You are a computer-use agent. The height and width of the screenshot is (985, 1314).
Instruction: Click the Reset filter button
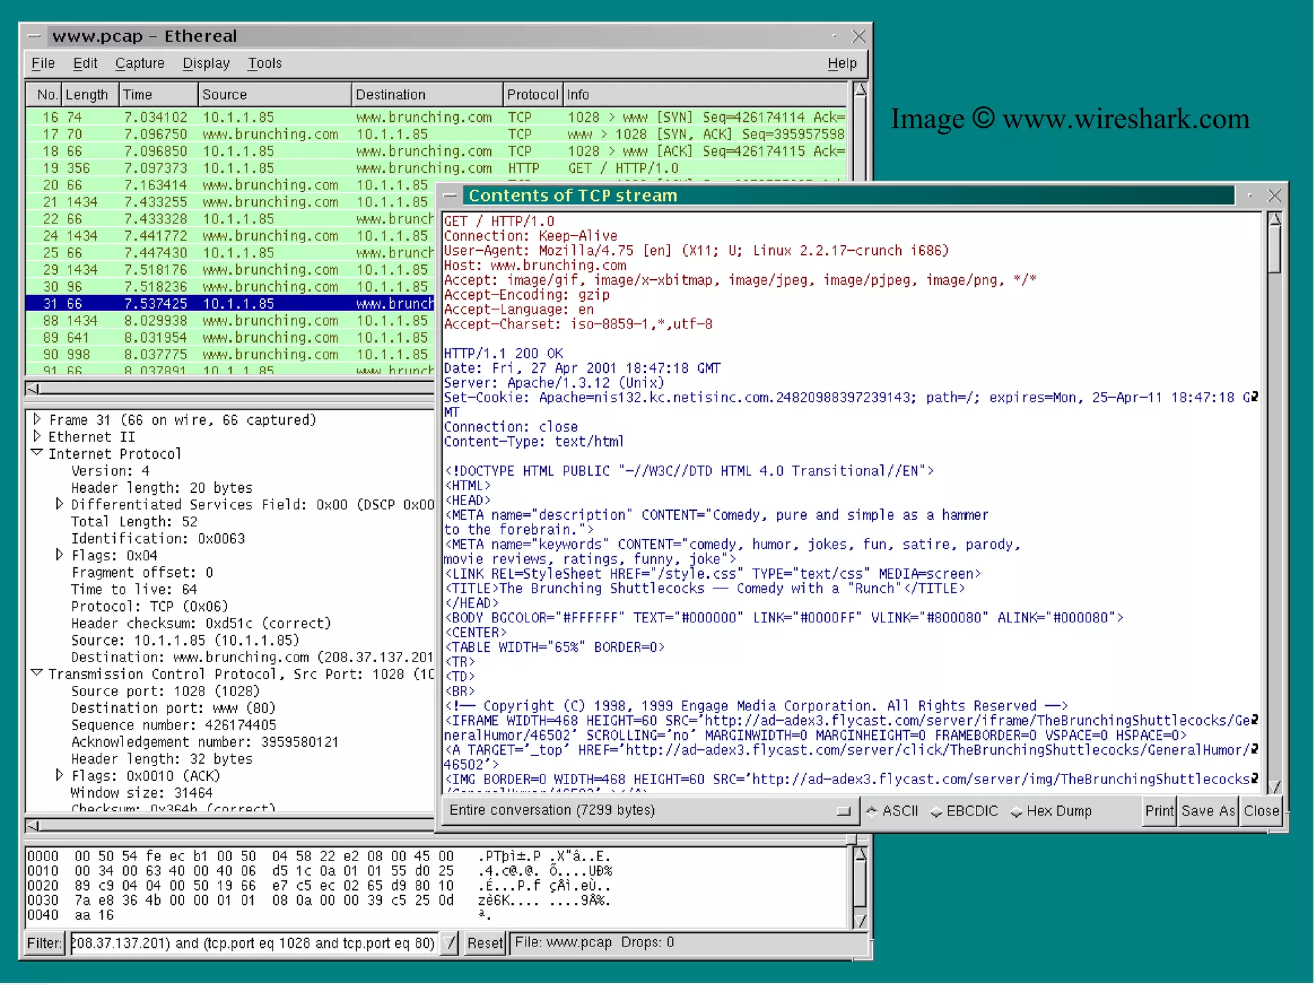pos(484,943)
